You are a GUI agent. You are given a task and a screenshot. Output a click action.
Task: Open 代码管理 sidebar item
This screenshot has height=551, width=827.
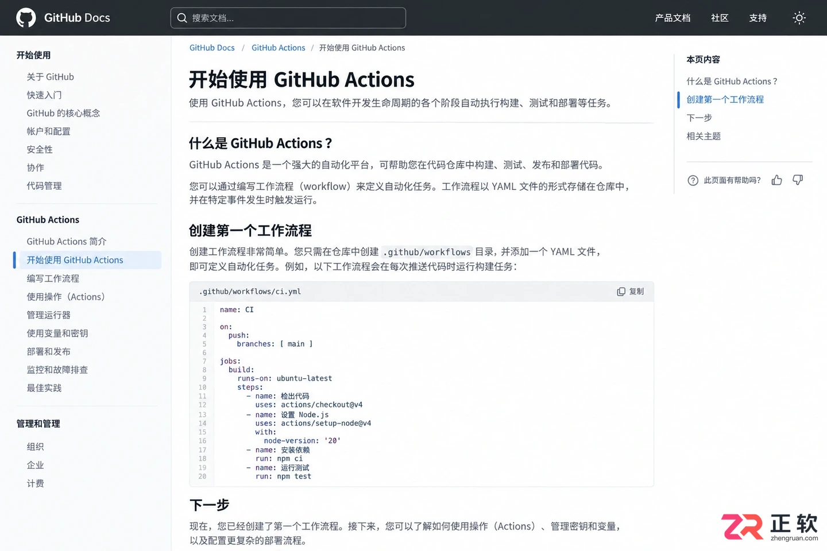(44, 186)
